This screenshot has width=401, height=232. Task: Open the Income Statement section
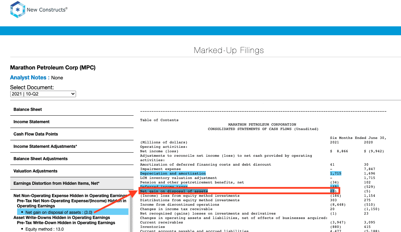tap(72, 122)
